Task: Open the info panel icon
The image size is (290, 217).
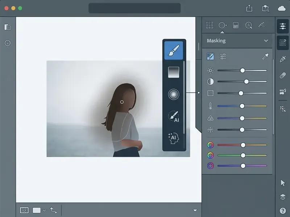Action: tap(8, 43)
